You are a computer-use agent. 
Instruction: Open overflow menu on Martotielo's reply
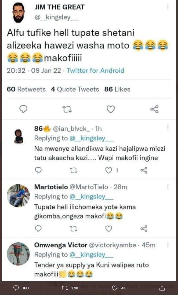[168, 187]
